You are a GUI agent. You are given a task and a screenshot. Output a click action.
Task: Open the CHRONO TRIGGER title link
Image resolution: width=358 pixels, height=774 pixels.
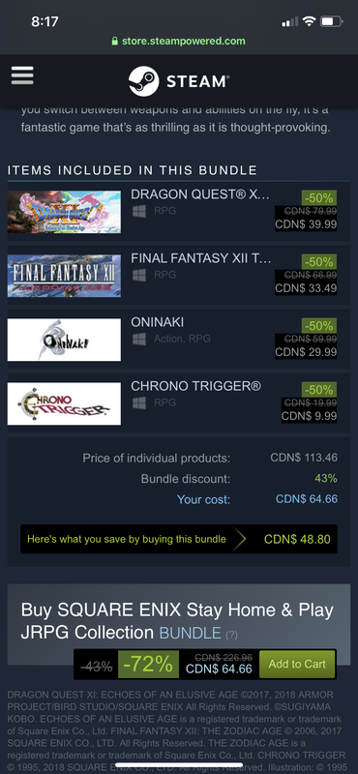coord(196,386)
